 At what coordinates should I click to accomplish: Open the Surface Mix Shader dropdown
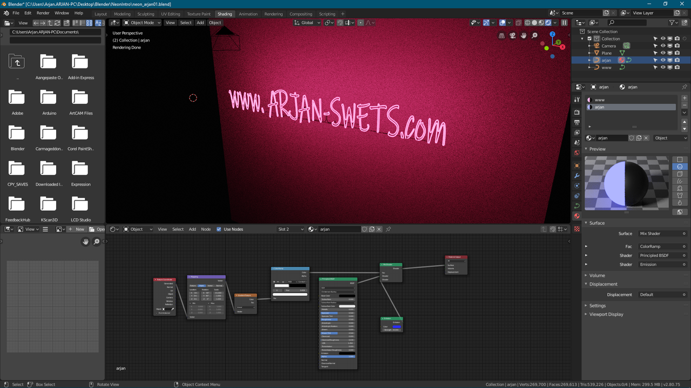tap(662, 233)
